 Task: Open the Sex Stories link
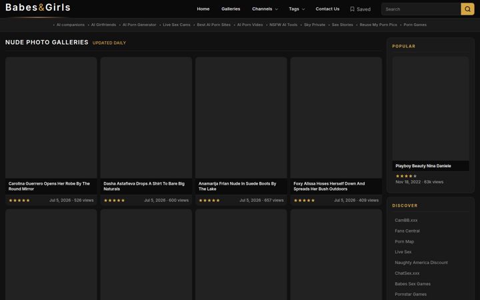(x=342, y=25)
